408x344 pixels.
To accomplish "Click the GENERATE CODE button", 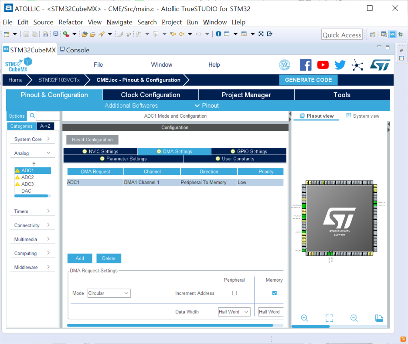I will click(308, 80).
